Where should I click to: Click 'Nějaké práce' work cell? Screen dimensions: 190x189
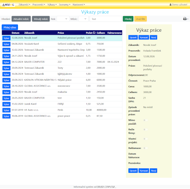[x=65, y=80]
